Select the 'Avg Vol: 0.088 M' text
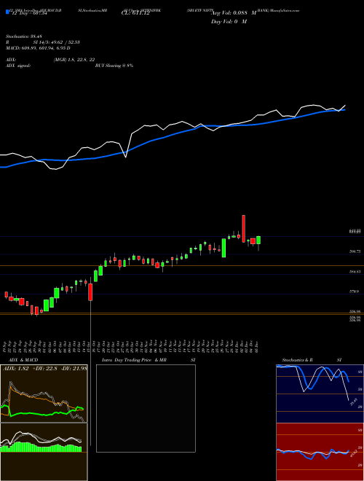This screenshot has height=481, width=364. click(234, 14)
